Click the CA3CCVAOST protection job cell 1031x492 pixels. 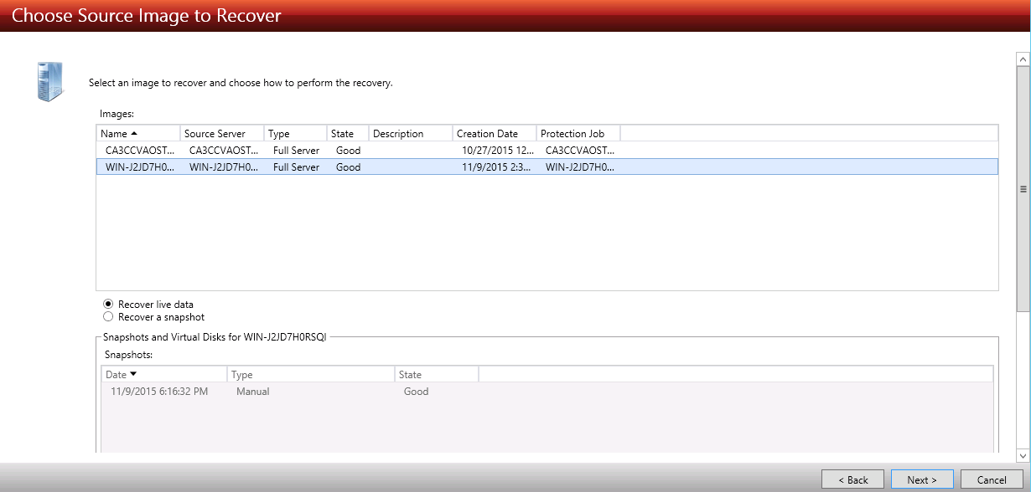click(580, 151)
